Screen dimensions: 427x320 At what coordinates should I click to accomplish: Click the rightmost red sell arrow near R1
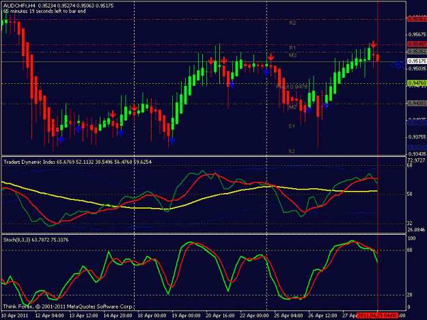pyautogui.click(x=373, y=44)
